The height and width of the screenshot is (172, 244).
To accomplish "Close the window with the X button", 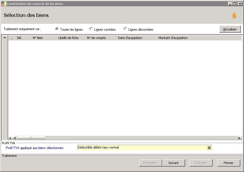I will 240,4.
